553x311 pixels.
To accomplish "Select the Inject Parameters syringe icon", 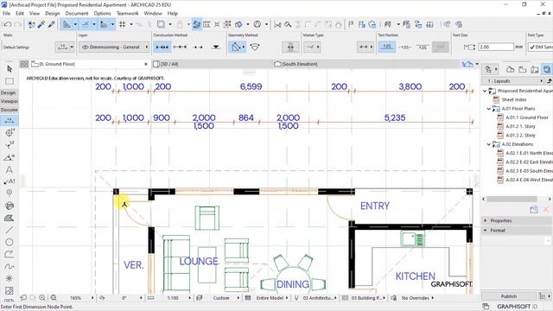I will 52,24.
